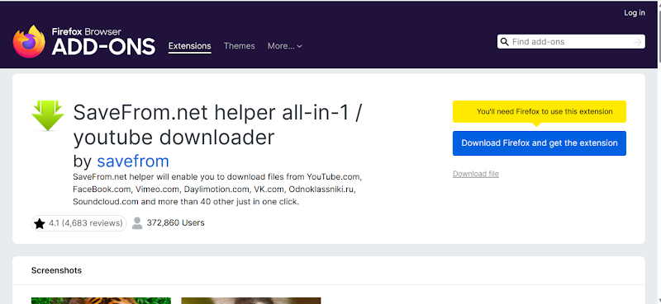661x304 pixels.
Task: Switch to the Themes tab
Action: pyautogui.click(x=239, y=46)
